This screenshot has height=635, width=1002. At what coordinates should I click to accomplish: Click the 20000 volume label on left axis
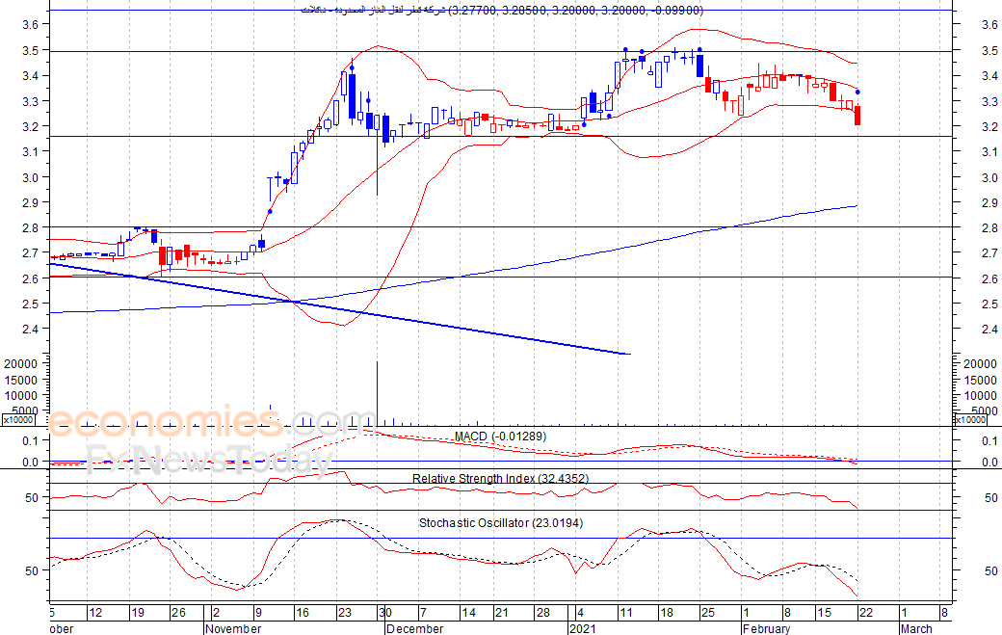coord(21,363)
